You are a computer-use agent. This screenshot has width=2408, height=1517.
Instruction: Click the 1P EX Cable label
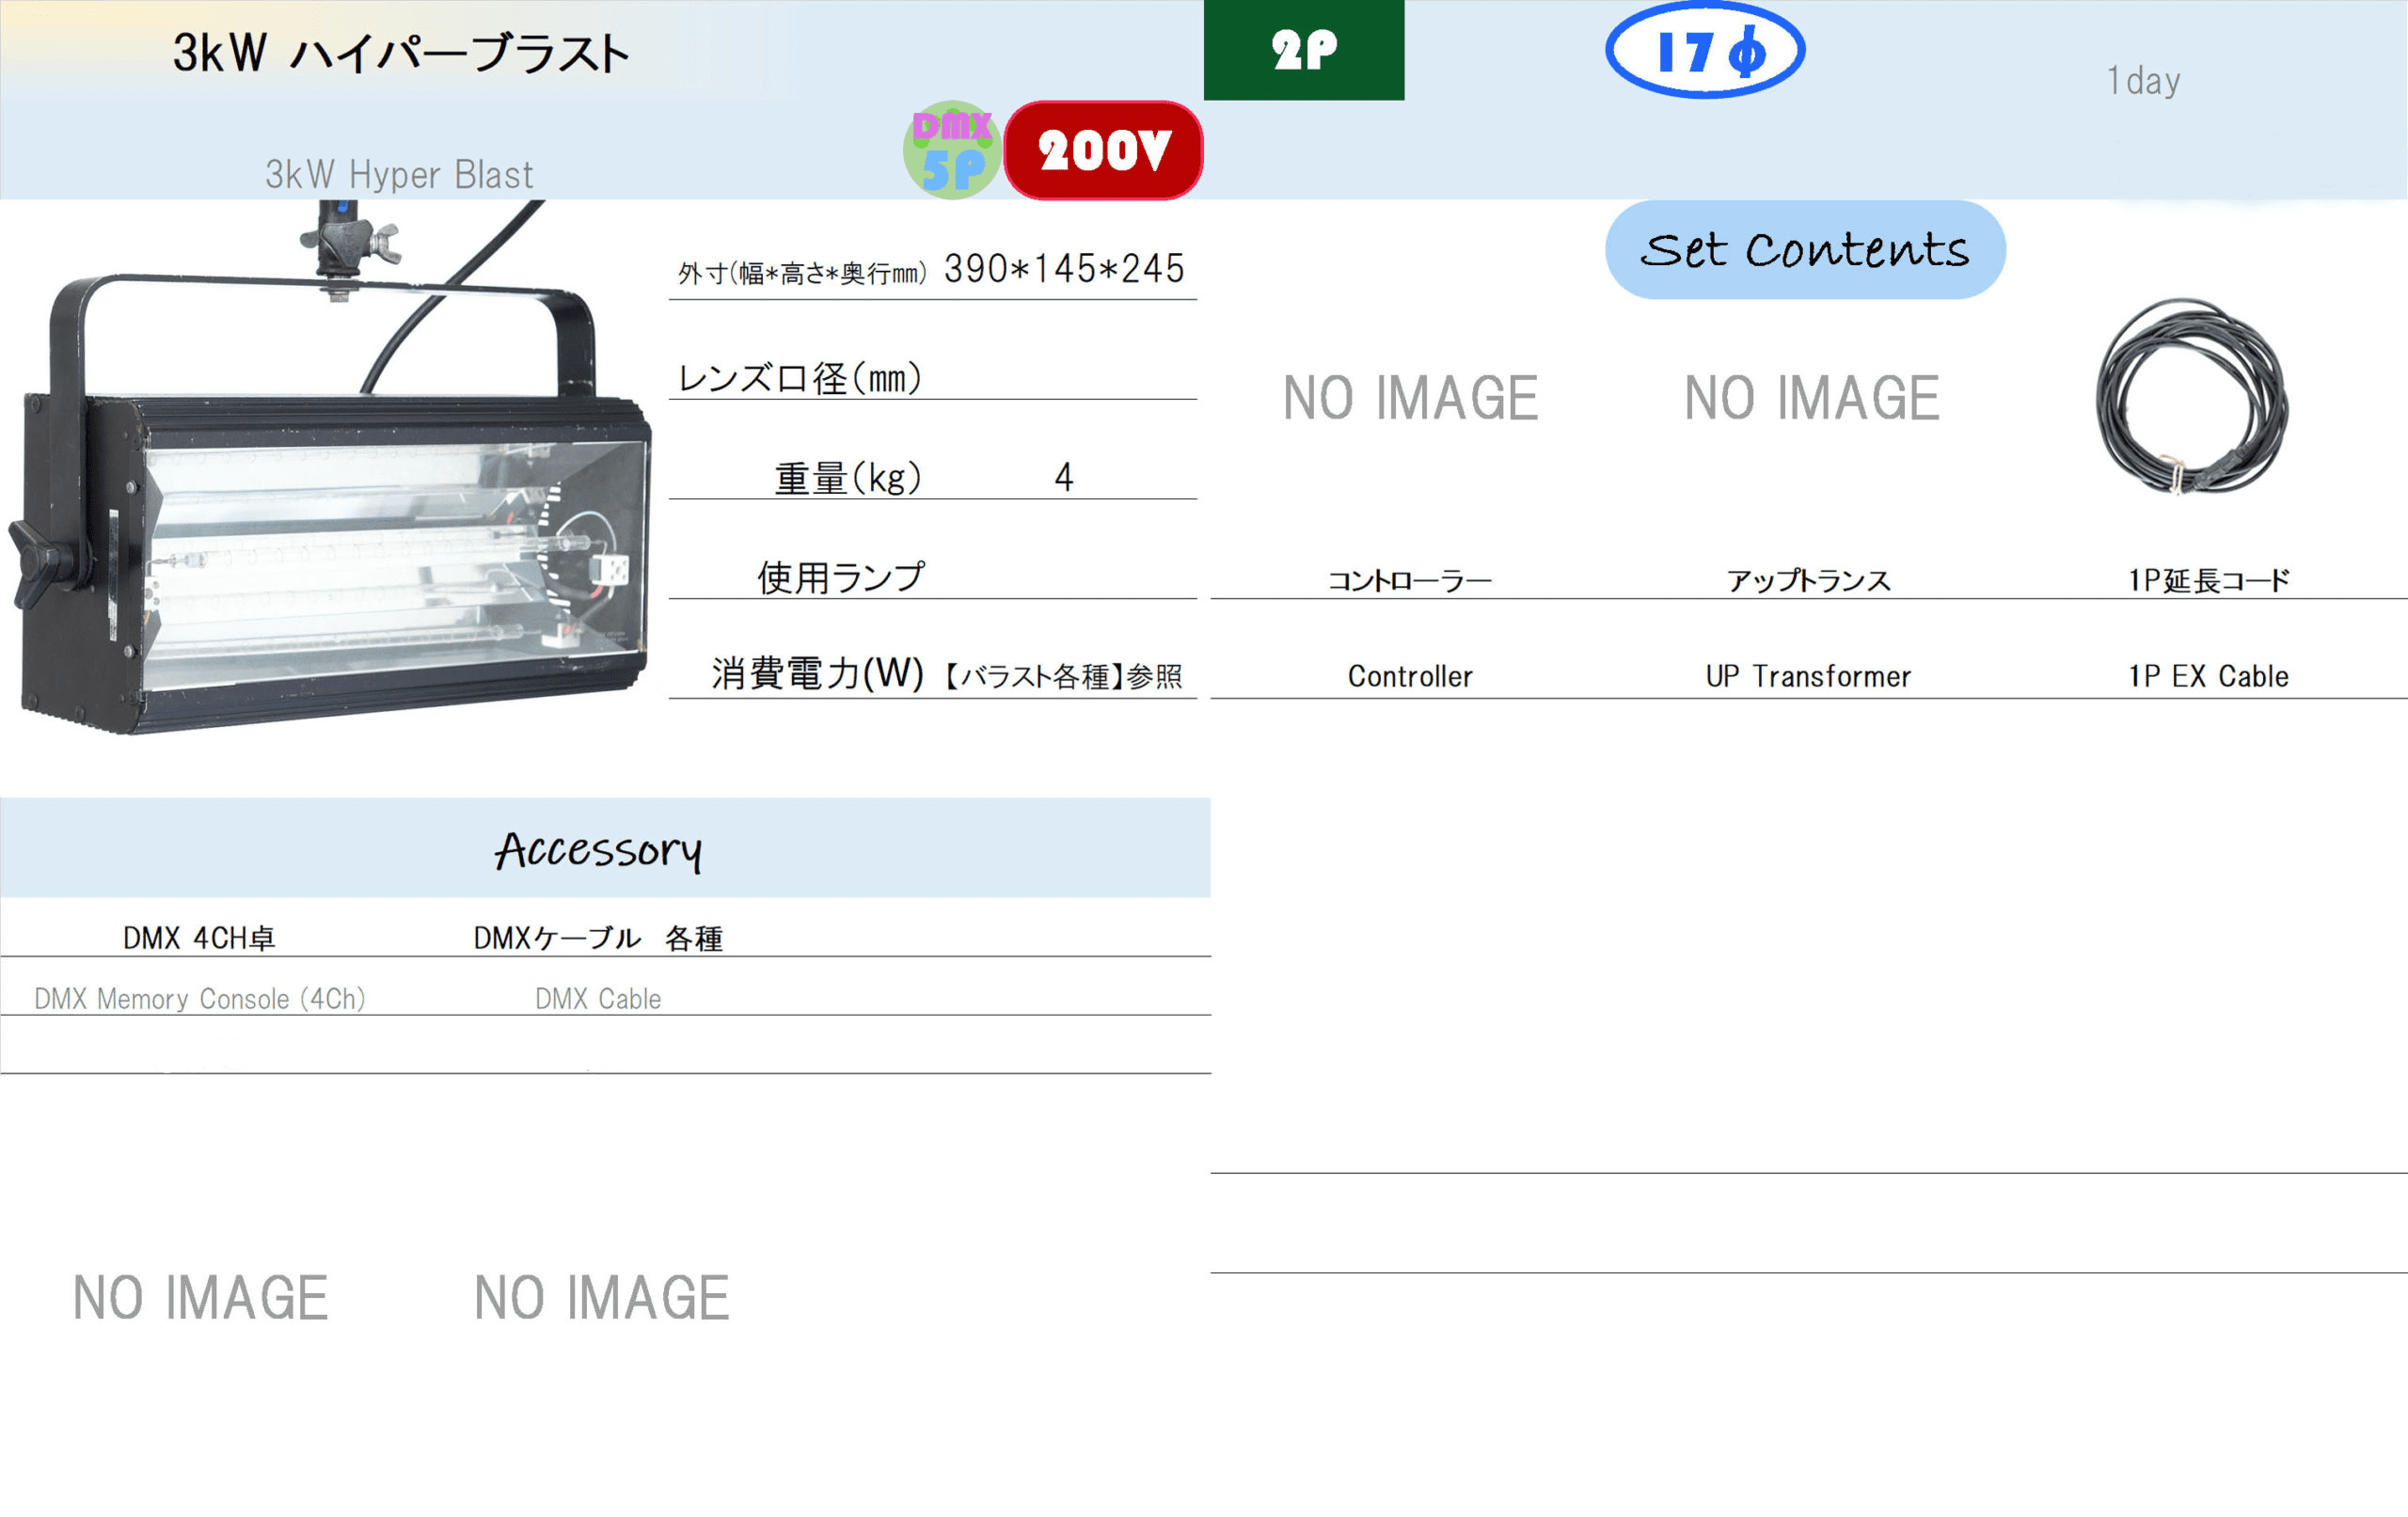(x=2207, y=676)
